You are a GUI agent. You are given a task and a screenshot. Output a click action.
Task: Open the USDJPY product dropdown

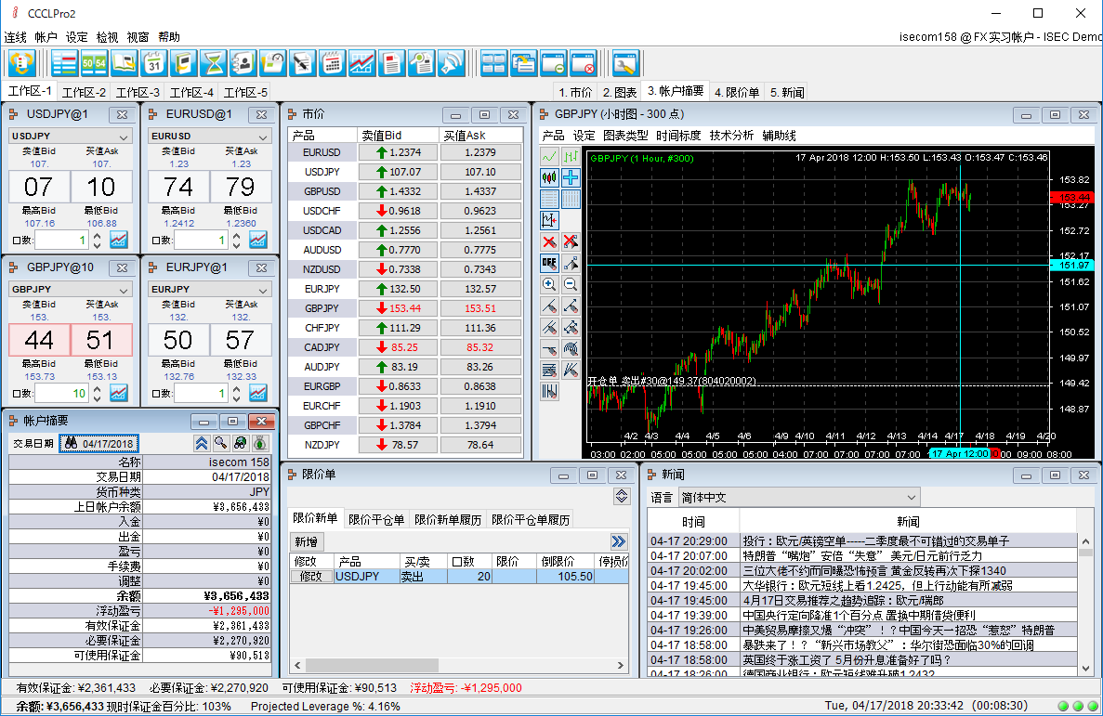(x=70, y=136)
